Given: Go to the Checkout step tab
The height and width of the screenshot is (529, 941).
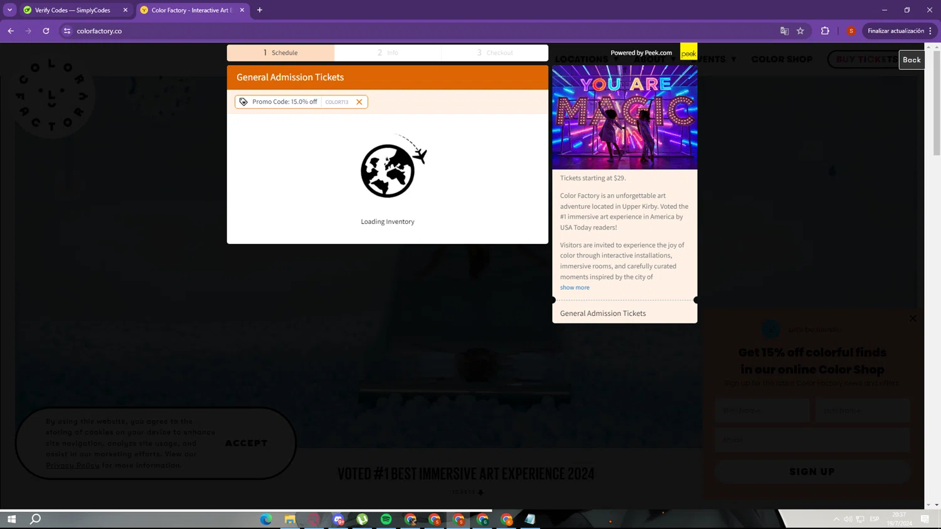Looking at the screenshot, I should [x=495, y=53].
